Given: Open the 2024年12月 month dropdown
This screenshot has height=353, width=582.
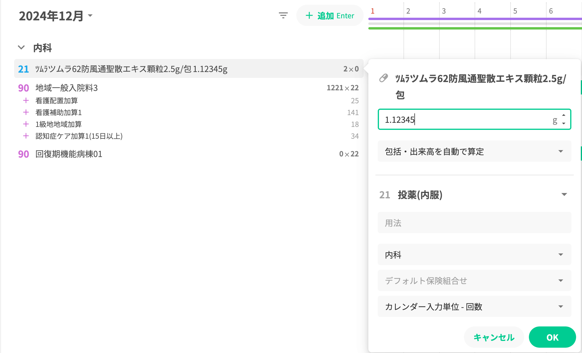Looking at the screenshot, I should [90, 16].
